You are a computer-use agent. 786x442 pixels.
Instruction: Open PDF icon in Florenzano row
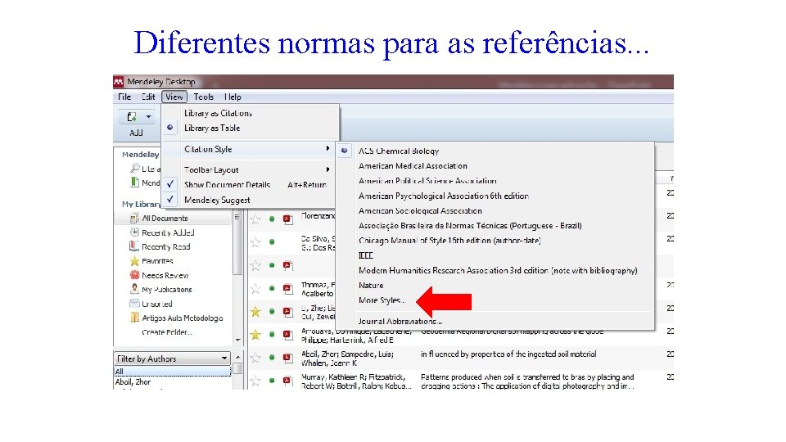click(287, 219)
